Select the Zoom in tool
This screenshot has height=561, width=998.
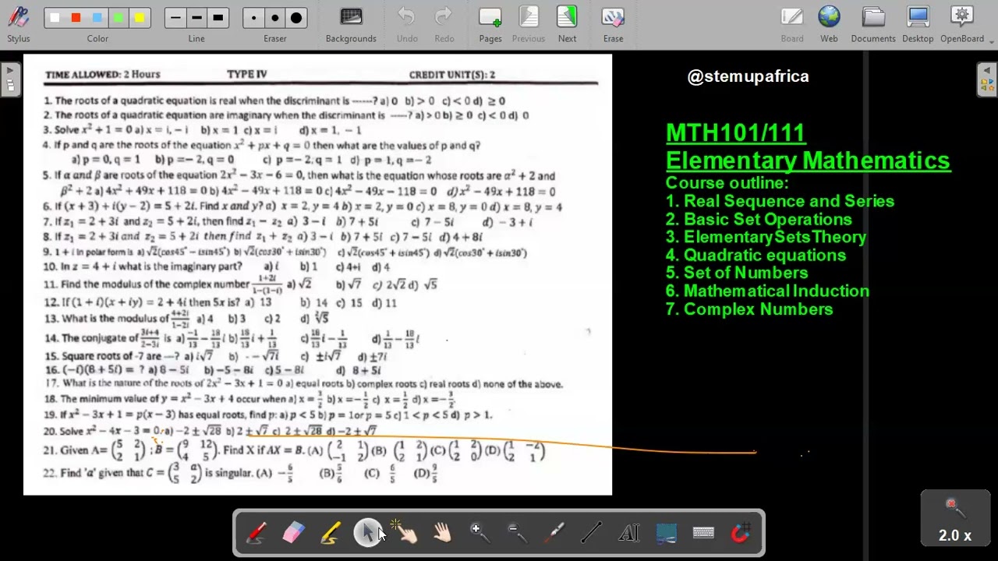point(480,533)
